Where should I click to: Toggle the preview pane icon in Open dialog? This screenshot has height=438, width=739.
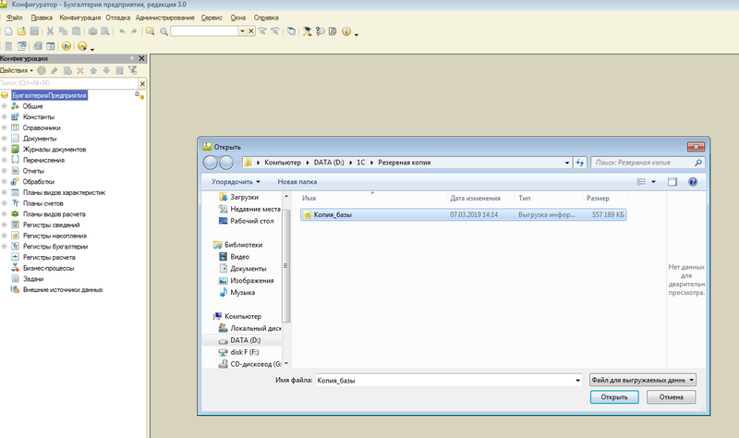click(672, 181)
